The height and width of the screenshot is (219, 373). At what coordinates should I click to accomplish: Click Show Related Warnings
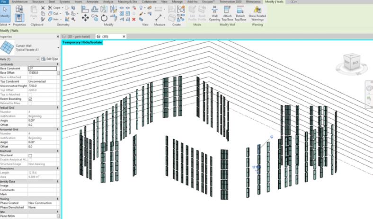pos(257,14)
